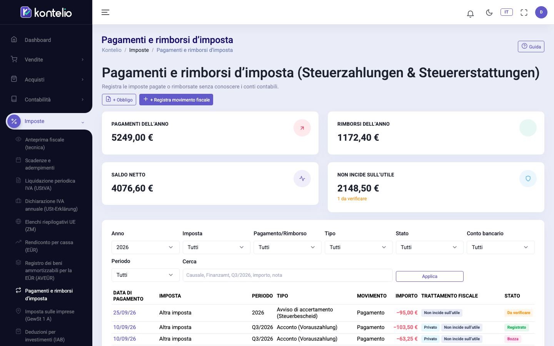This screenshot has width=554, height=346.
Task: Open Imposta sulle imprese (GewSt 1 A)
Action: click(x=46, y=315)
